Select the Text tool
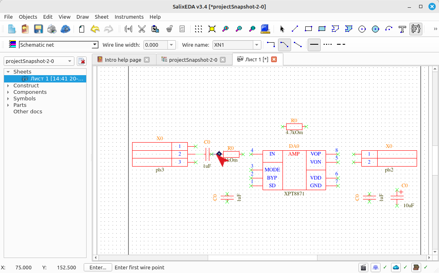The width and height of the screenshot is (439, 273). 402,29
